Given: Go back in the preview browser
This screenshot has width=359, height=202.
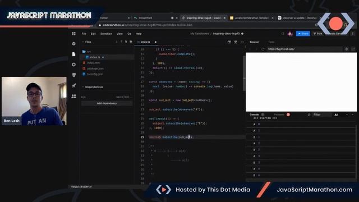Looking at the screenshot, I should point(250,49).
